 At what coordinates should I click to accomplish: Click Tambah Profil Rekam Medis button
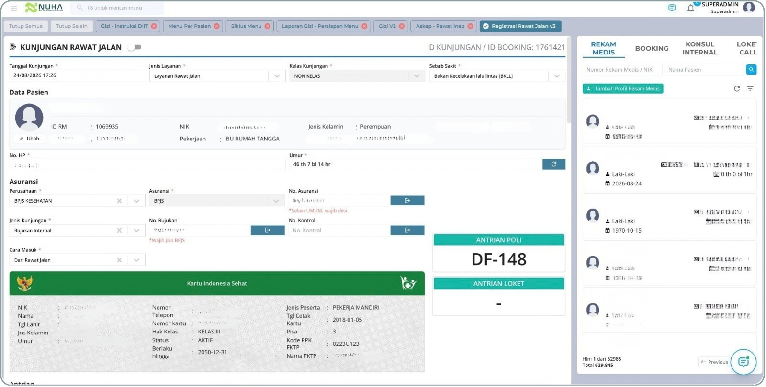point(623,89)
